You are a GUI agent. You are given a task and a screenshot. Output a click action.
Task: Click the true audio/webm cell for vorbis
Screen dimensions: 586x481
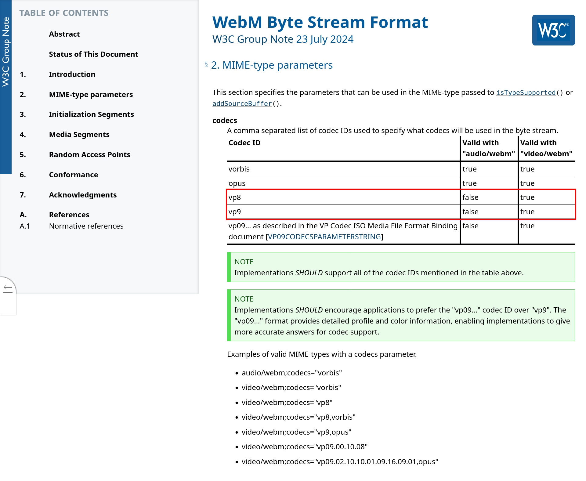pos(489,169)
